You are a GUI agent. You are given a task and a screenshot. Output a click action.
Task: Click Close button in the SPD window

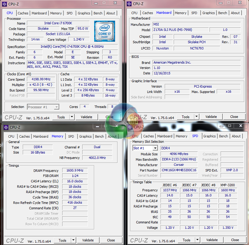tap(235, 240)
